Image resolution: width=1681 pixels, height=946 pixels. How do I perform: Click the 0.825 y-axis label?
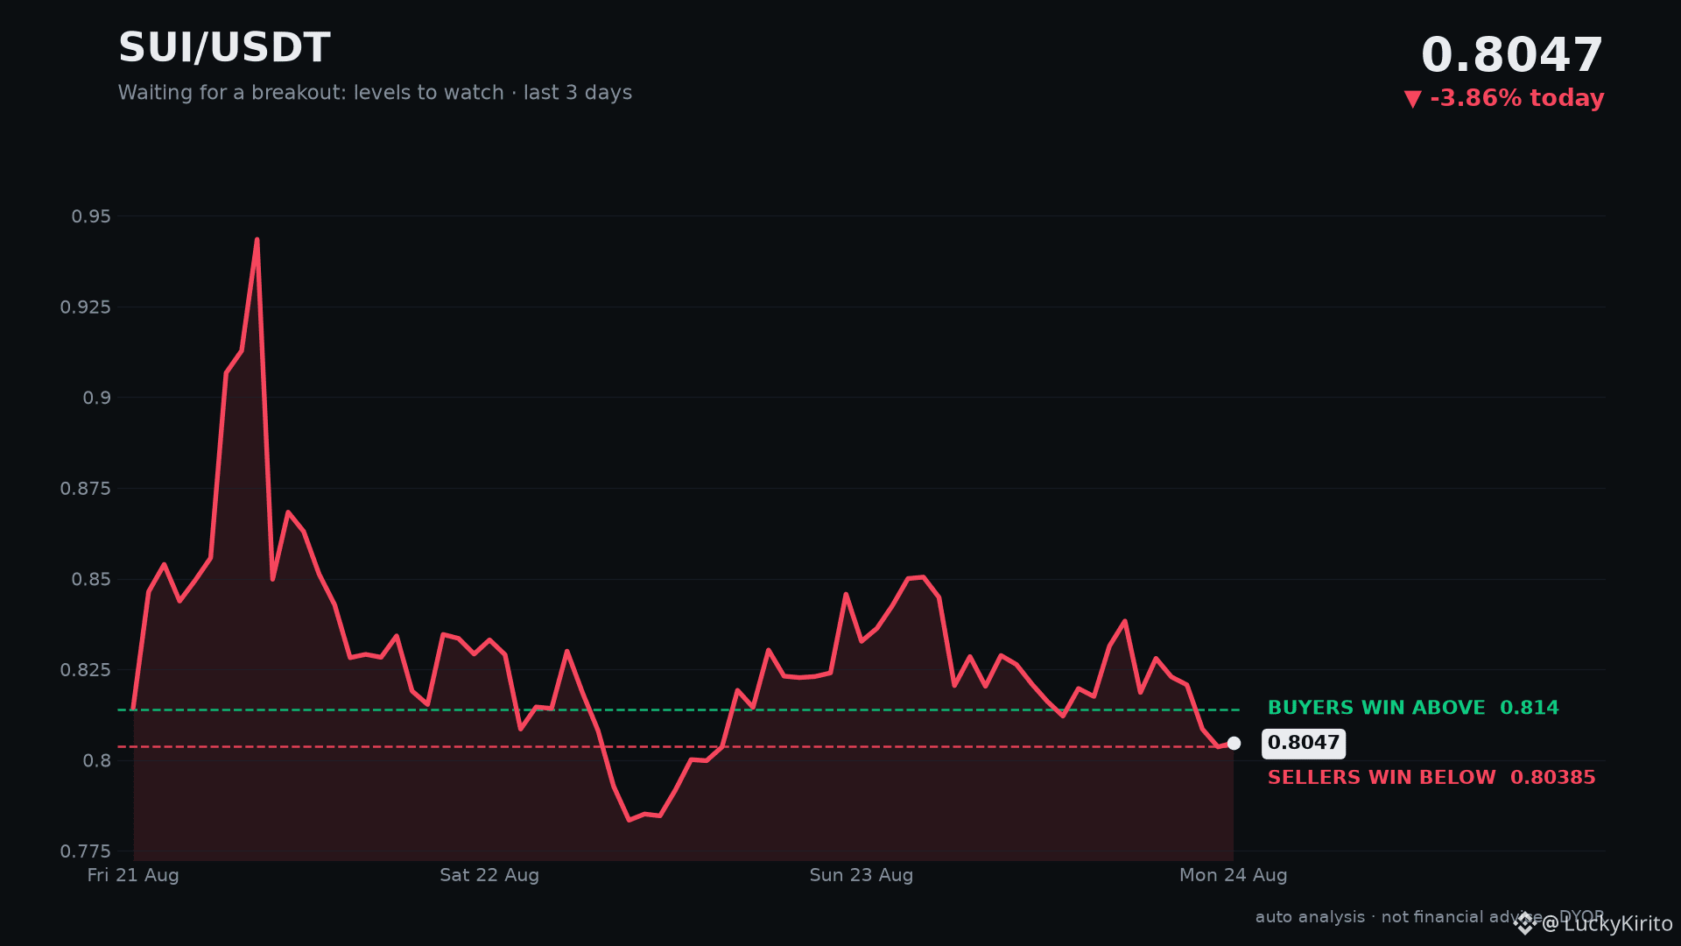(86, 670)
